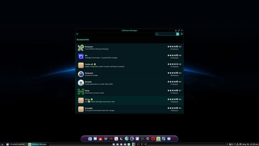This screenshot has height=146, width=259.
Task: Click the Conky-all star rating
Action: point(173,64)
